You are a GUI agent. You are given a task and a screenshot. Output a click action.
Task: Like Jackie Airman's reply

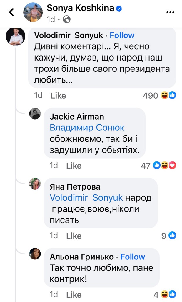click(74, 166)
